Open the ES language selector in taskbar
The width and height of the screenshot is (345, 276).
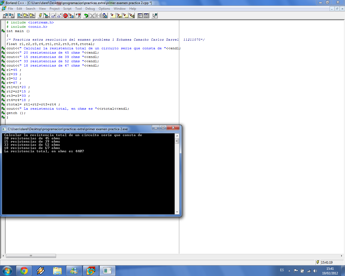click(x=282, y=270)
